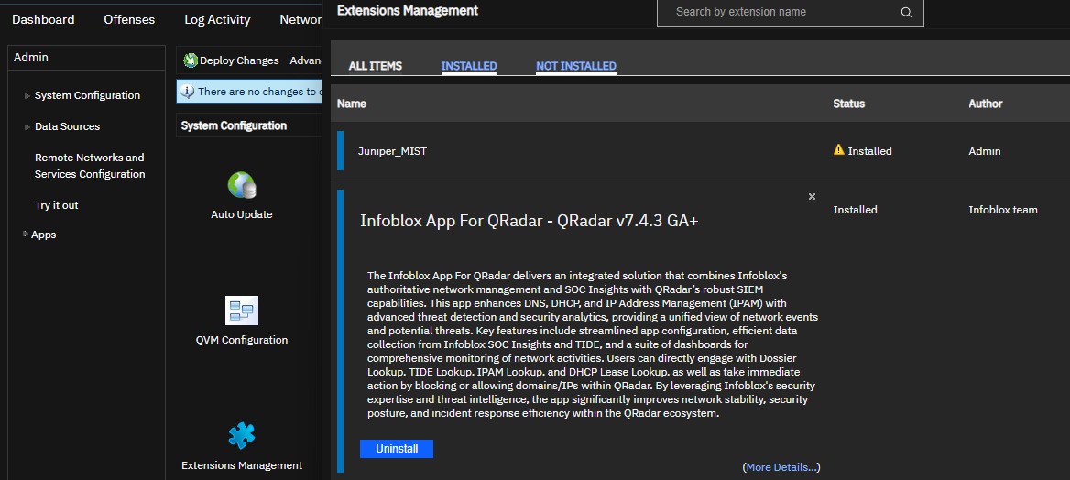Open Extensions Management puzzle icon
Screen dimensions: 1070x480
pyautogui.click(x=242, y=436)
